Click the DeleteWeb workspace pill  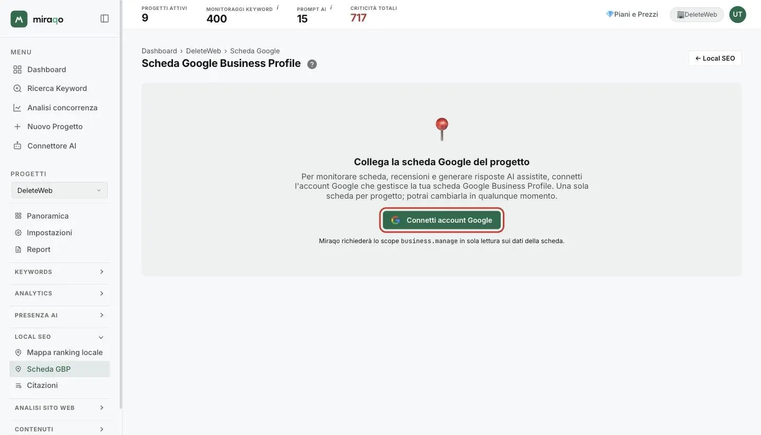tap(697, 15)
